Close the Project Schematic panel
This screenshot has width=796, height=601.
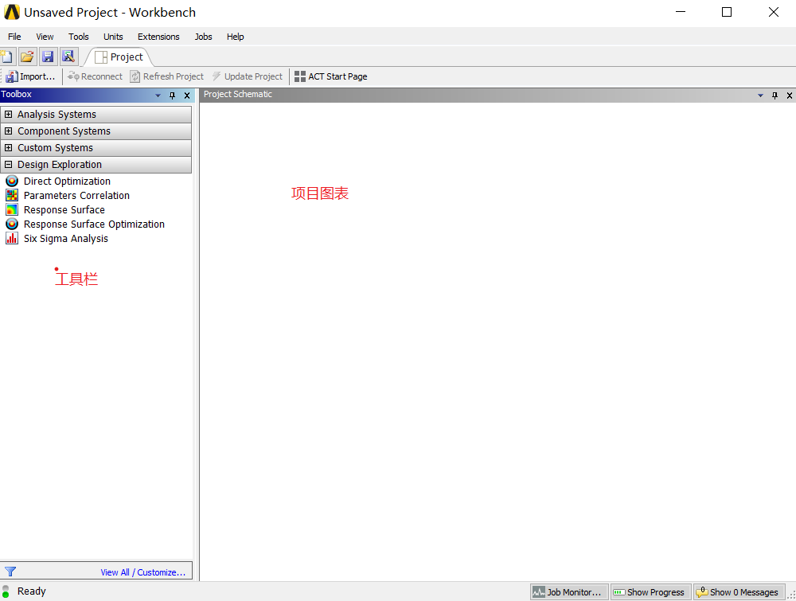790,96
